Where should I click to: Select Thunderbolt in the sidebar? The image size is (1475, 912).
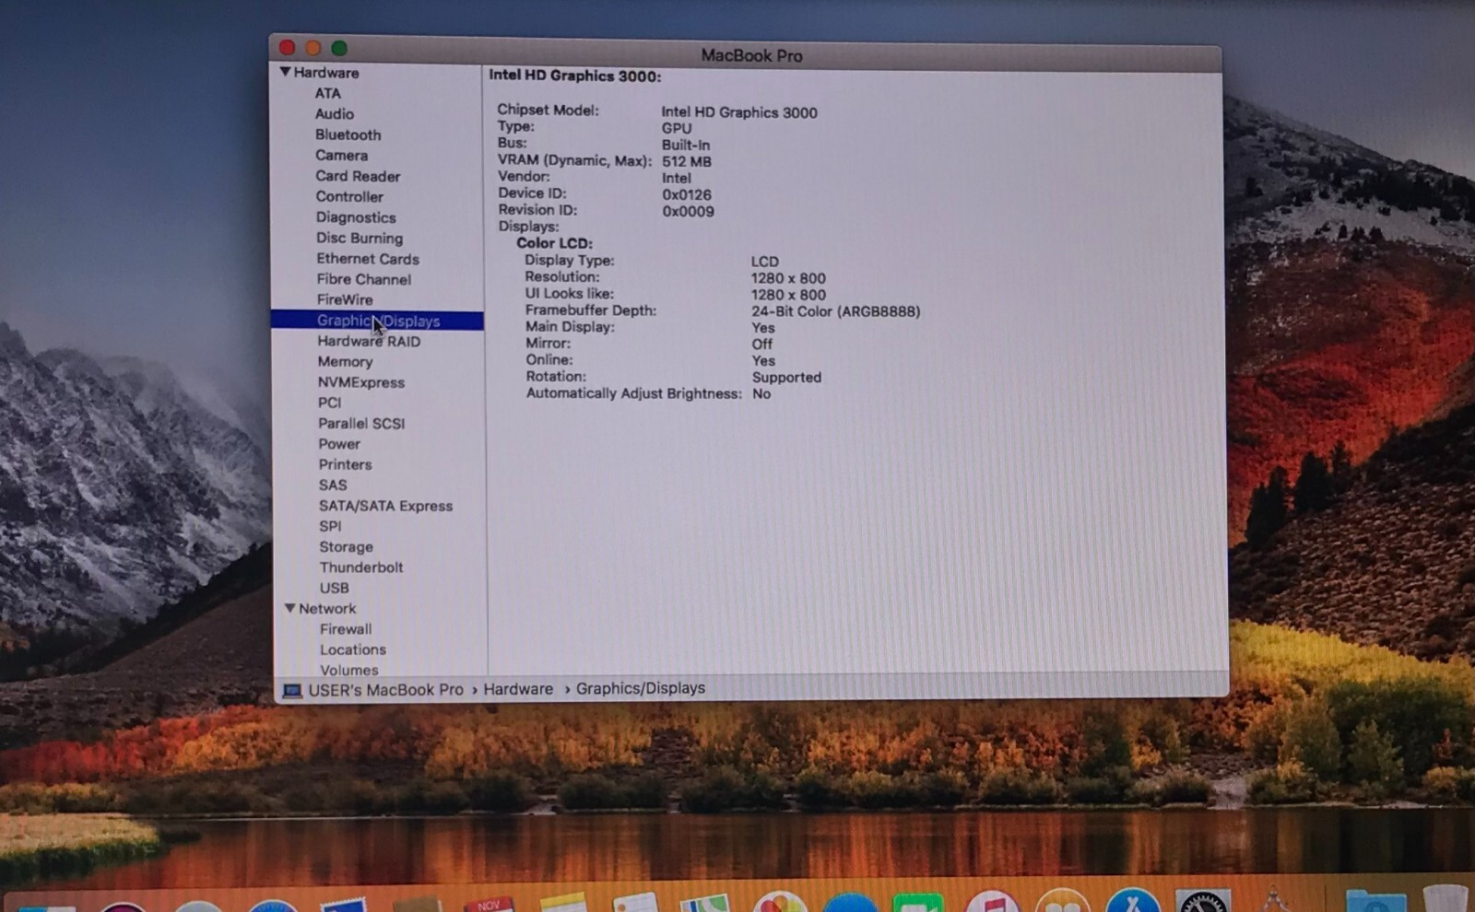[361, 567]
